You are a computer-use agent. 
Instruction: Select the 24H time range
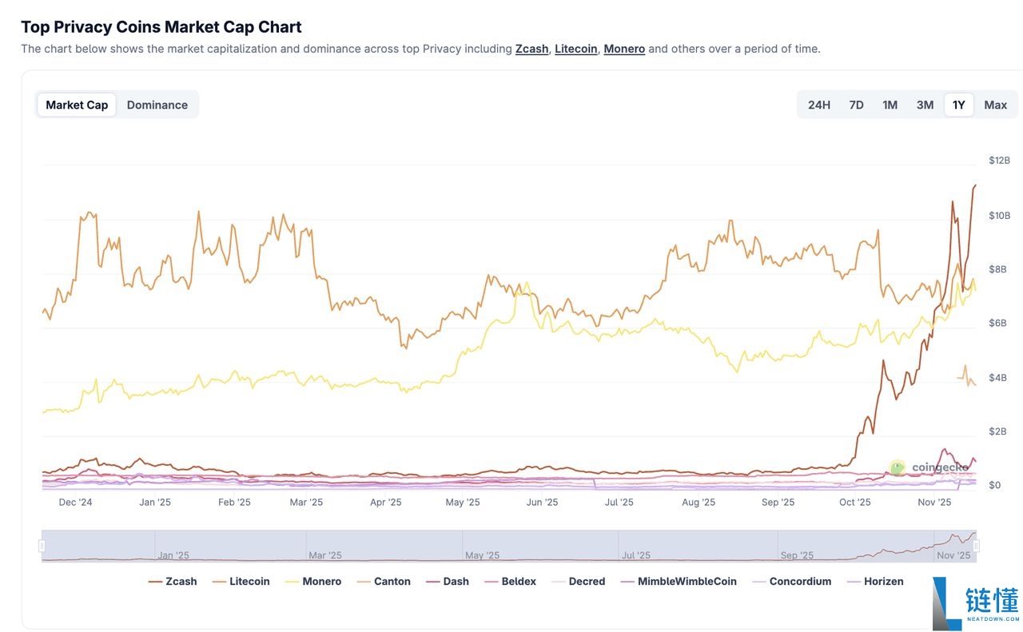pos(818,104)
